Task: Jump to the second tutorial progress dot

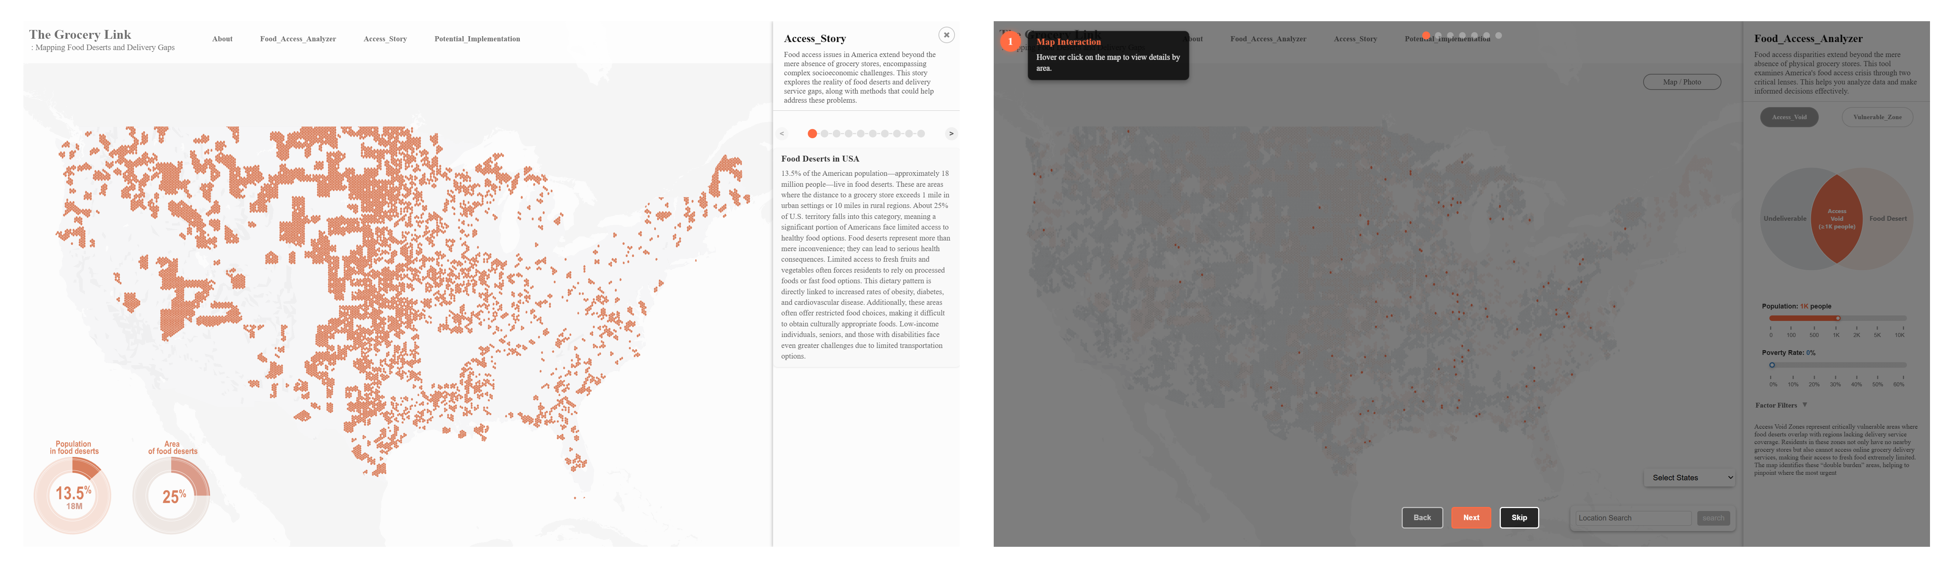Action: coord(1438,36)
